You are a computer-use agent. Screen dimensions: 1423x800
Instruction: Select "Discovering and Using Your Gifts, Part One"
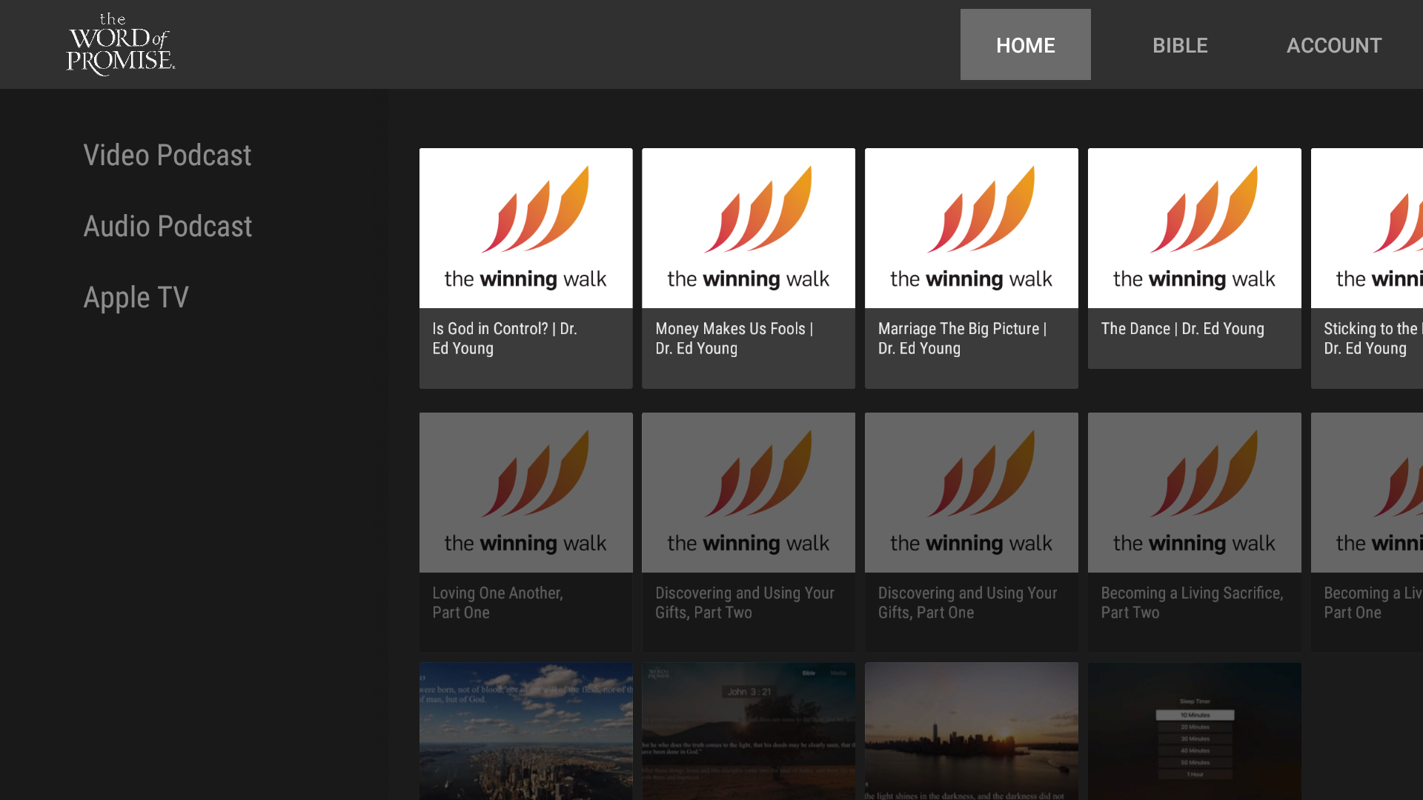(x=972, y=532)
